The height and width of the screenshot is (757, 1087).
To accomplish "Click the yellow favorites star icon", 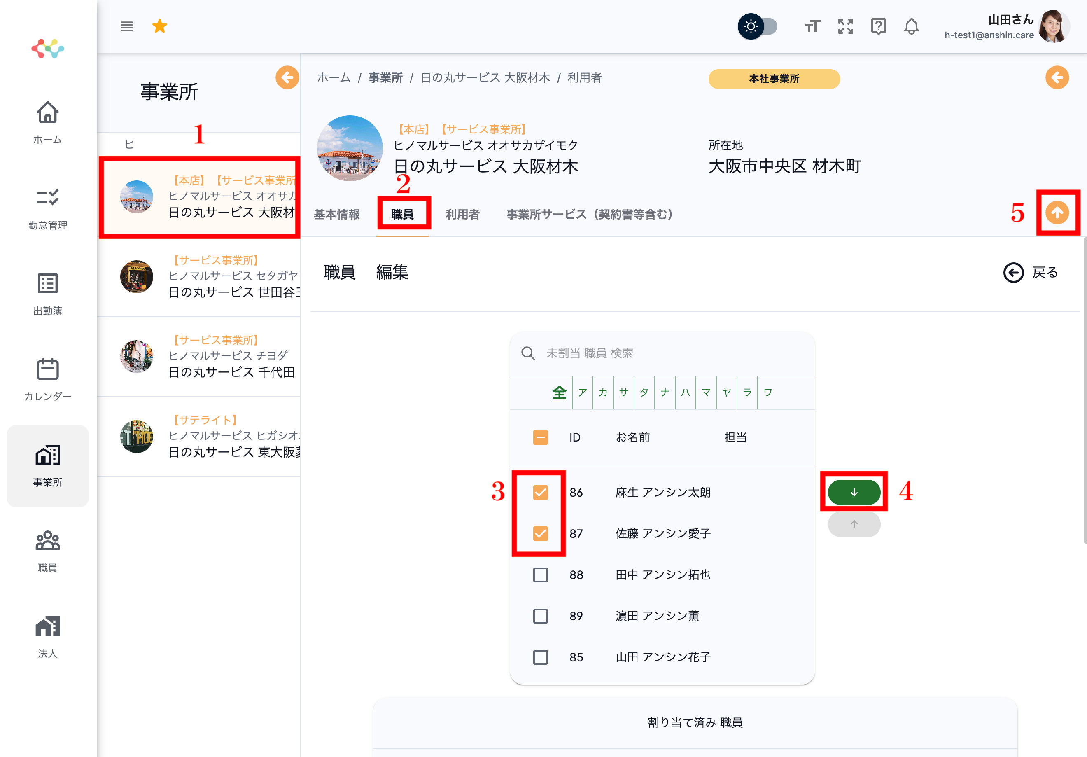I will point(159,26).
